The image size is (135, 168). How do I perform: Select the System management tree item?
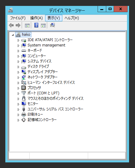click(x=46, y=45)
